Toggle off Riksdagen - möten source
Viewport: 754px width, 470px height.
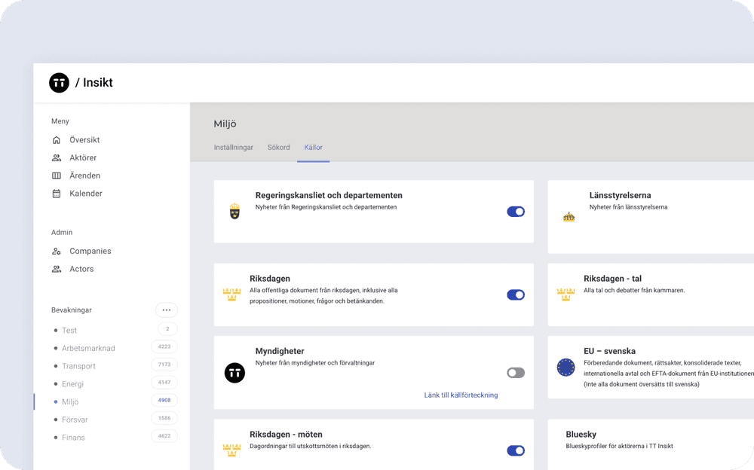tap(516, 450)
